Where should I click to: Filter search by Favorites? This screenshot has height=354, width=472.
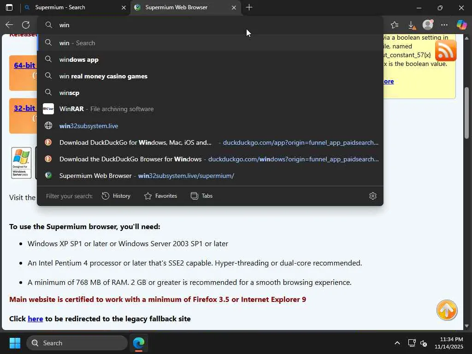click(x=161, y=196)
